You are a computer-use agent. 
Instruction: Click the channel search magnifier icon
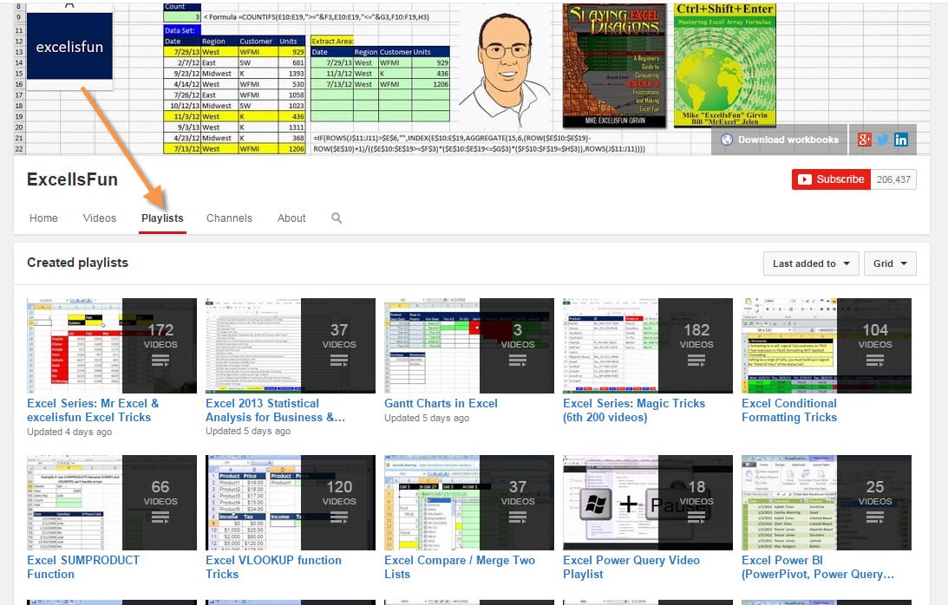pos(337,218)
